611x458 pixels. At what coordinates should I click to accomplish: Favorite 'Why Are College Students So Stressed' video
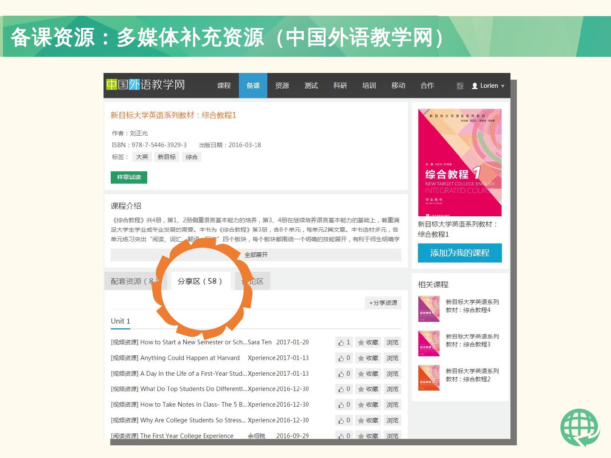[x=368, y=421]
